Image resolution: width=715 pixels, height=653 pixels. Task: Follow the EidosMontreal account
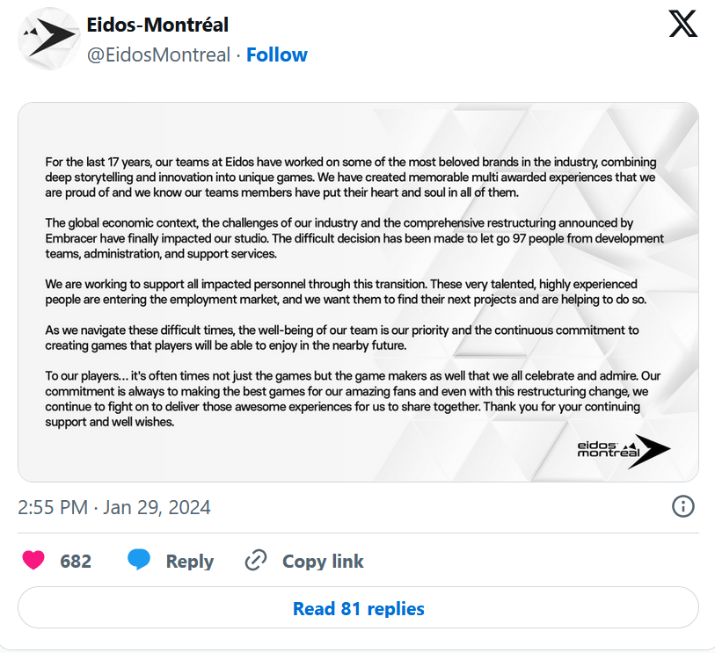pyautogui.click(x=277, y=54)
